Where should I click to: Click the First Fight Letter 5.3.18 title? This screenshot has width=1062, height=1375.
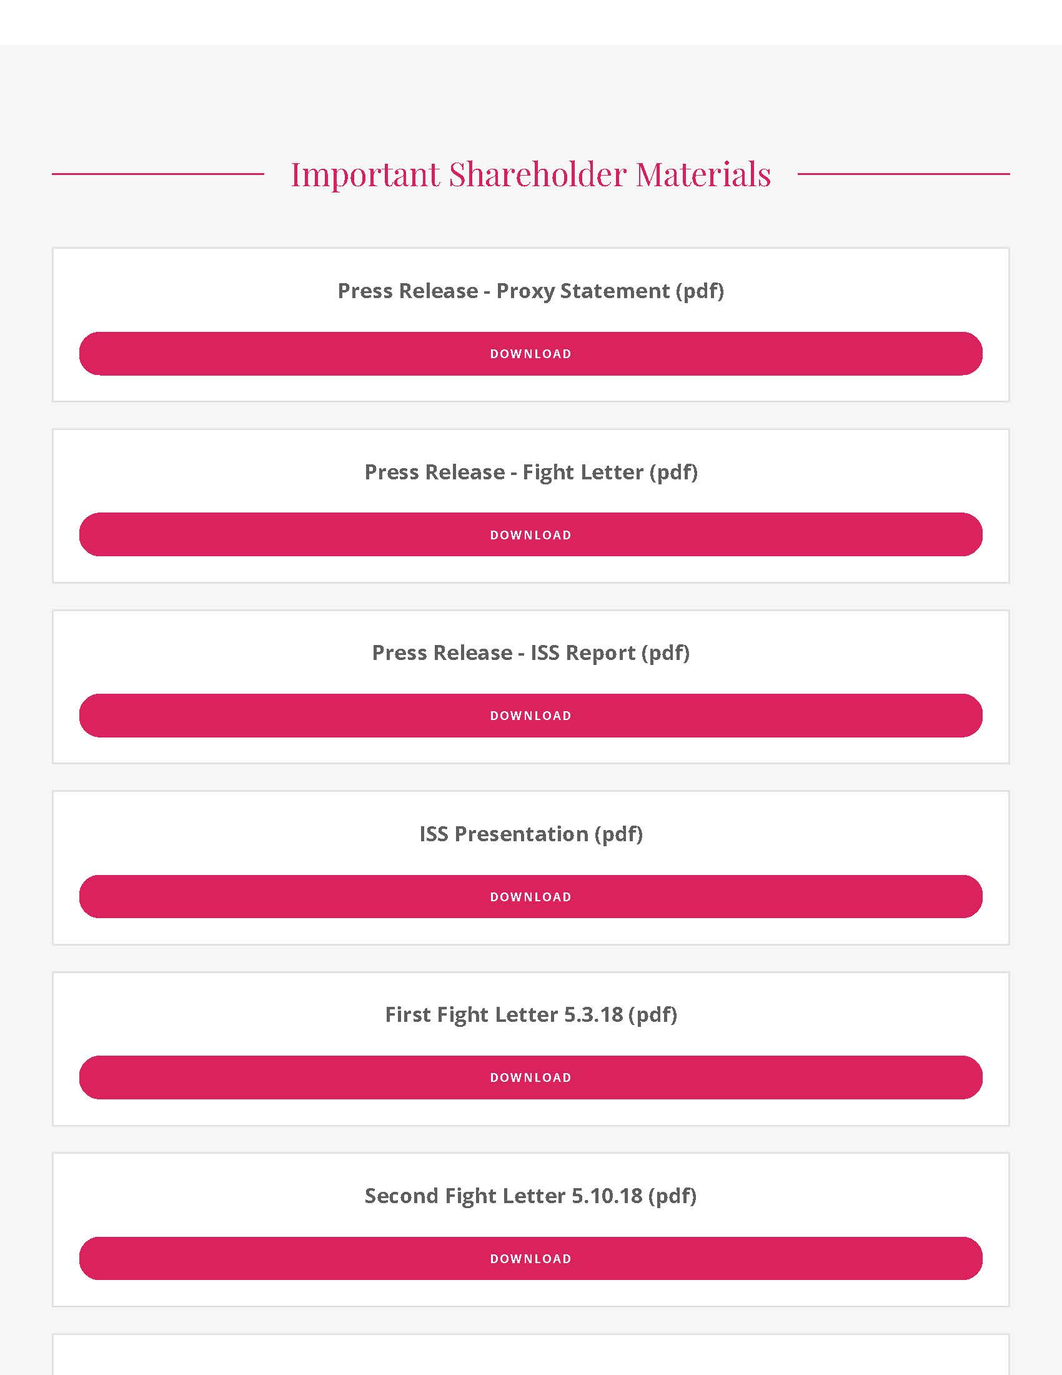(x=530, y=1015)
